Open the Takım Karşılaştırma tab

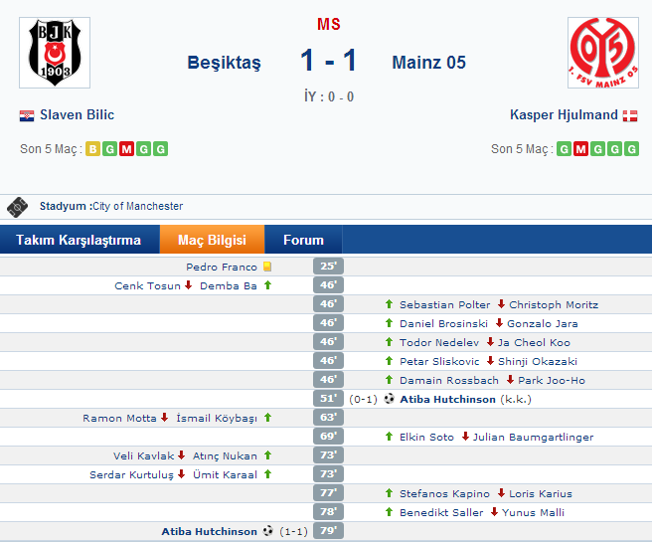click(79, 240)
